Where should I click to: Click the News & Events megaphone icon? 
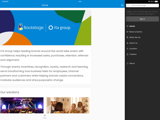click(x=127, y=32)
